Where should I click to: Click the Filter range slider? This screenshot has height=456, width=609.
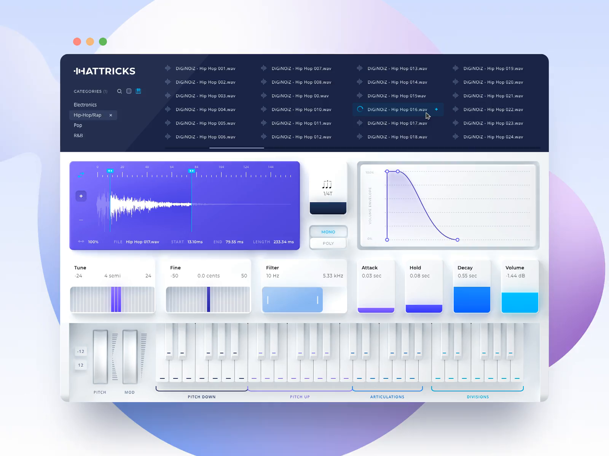tap(293, 300)
